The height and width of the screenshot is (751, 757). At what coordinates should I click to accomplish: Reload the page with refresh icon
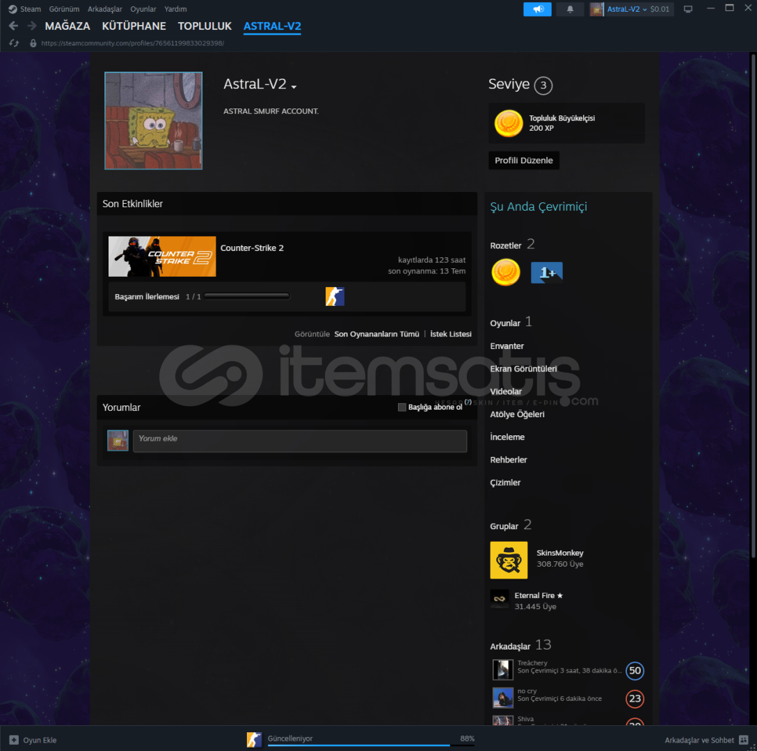pyautogui.click(x=14, y=43)
